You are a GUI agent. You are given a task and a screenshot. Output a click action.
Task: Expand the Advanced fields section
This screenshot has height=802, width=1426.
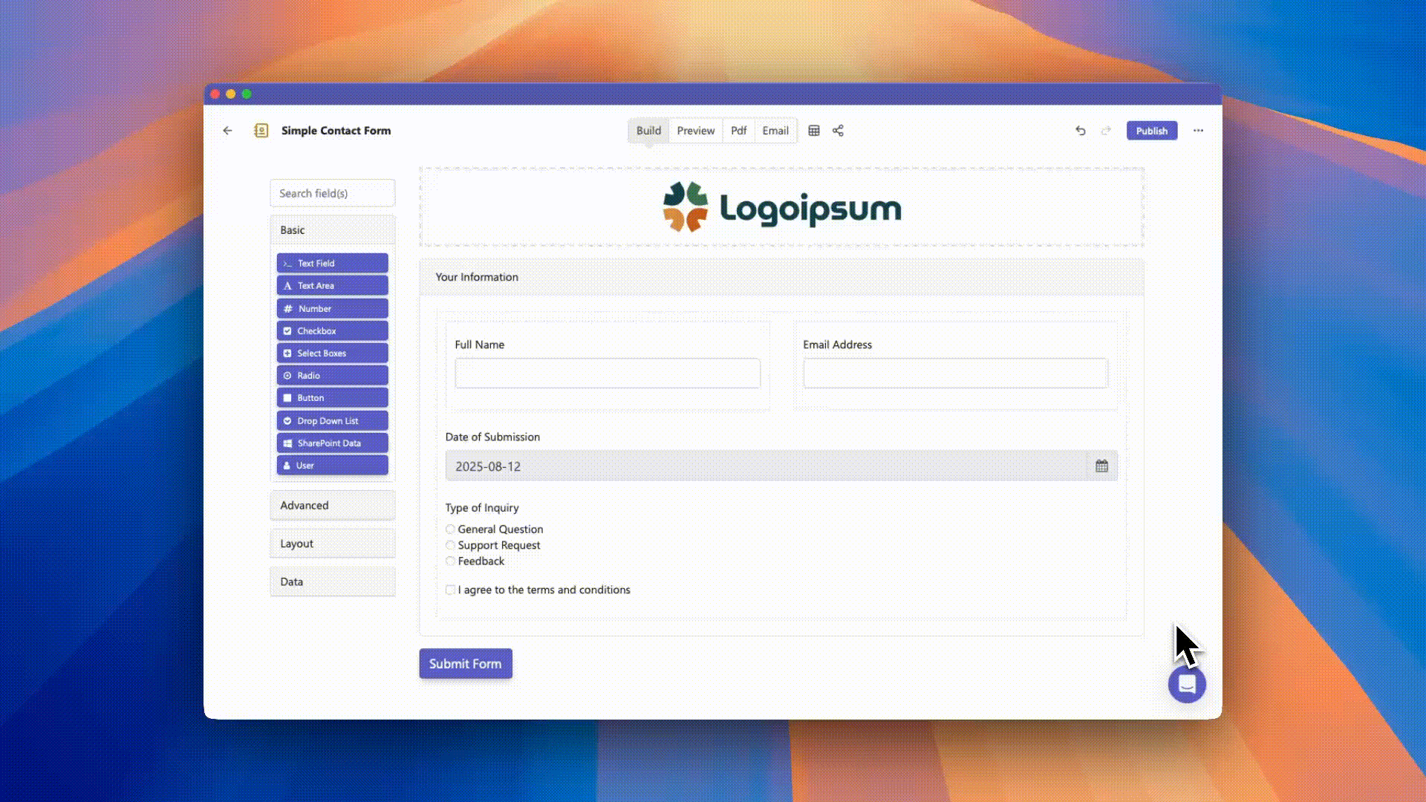[x=333, y=505]
